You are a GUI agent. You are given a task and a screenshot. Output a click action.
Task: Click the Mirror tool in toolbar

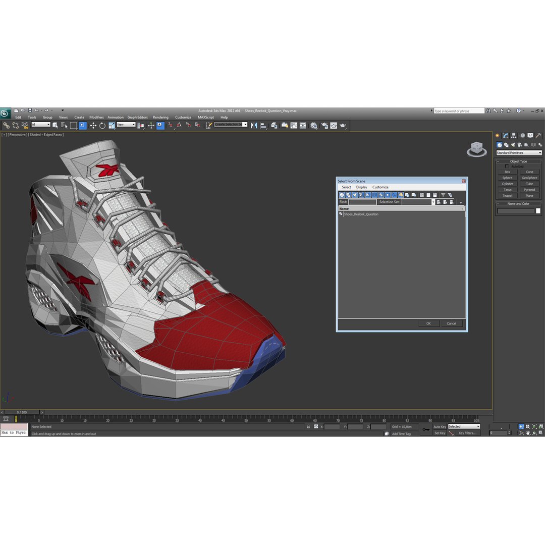click(x=254, y=126)
